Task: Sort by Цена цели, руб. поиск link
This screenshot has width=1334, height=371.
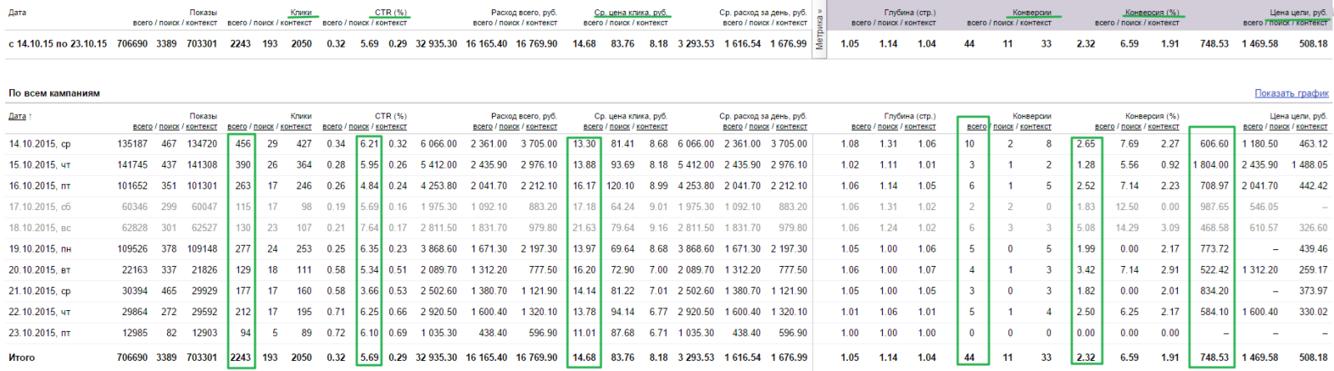Action: coord(1279,127)
